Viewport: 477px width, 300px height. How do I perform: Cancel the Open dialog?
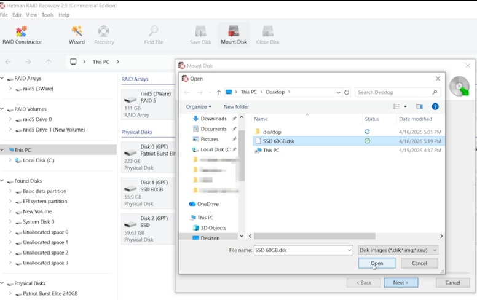[x=419, y=263]
